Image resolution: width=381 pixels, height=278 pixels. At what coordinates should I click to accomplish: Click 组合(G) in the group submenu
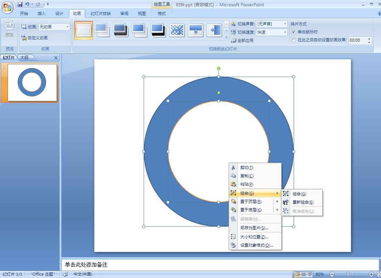(302, 194)
